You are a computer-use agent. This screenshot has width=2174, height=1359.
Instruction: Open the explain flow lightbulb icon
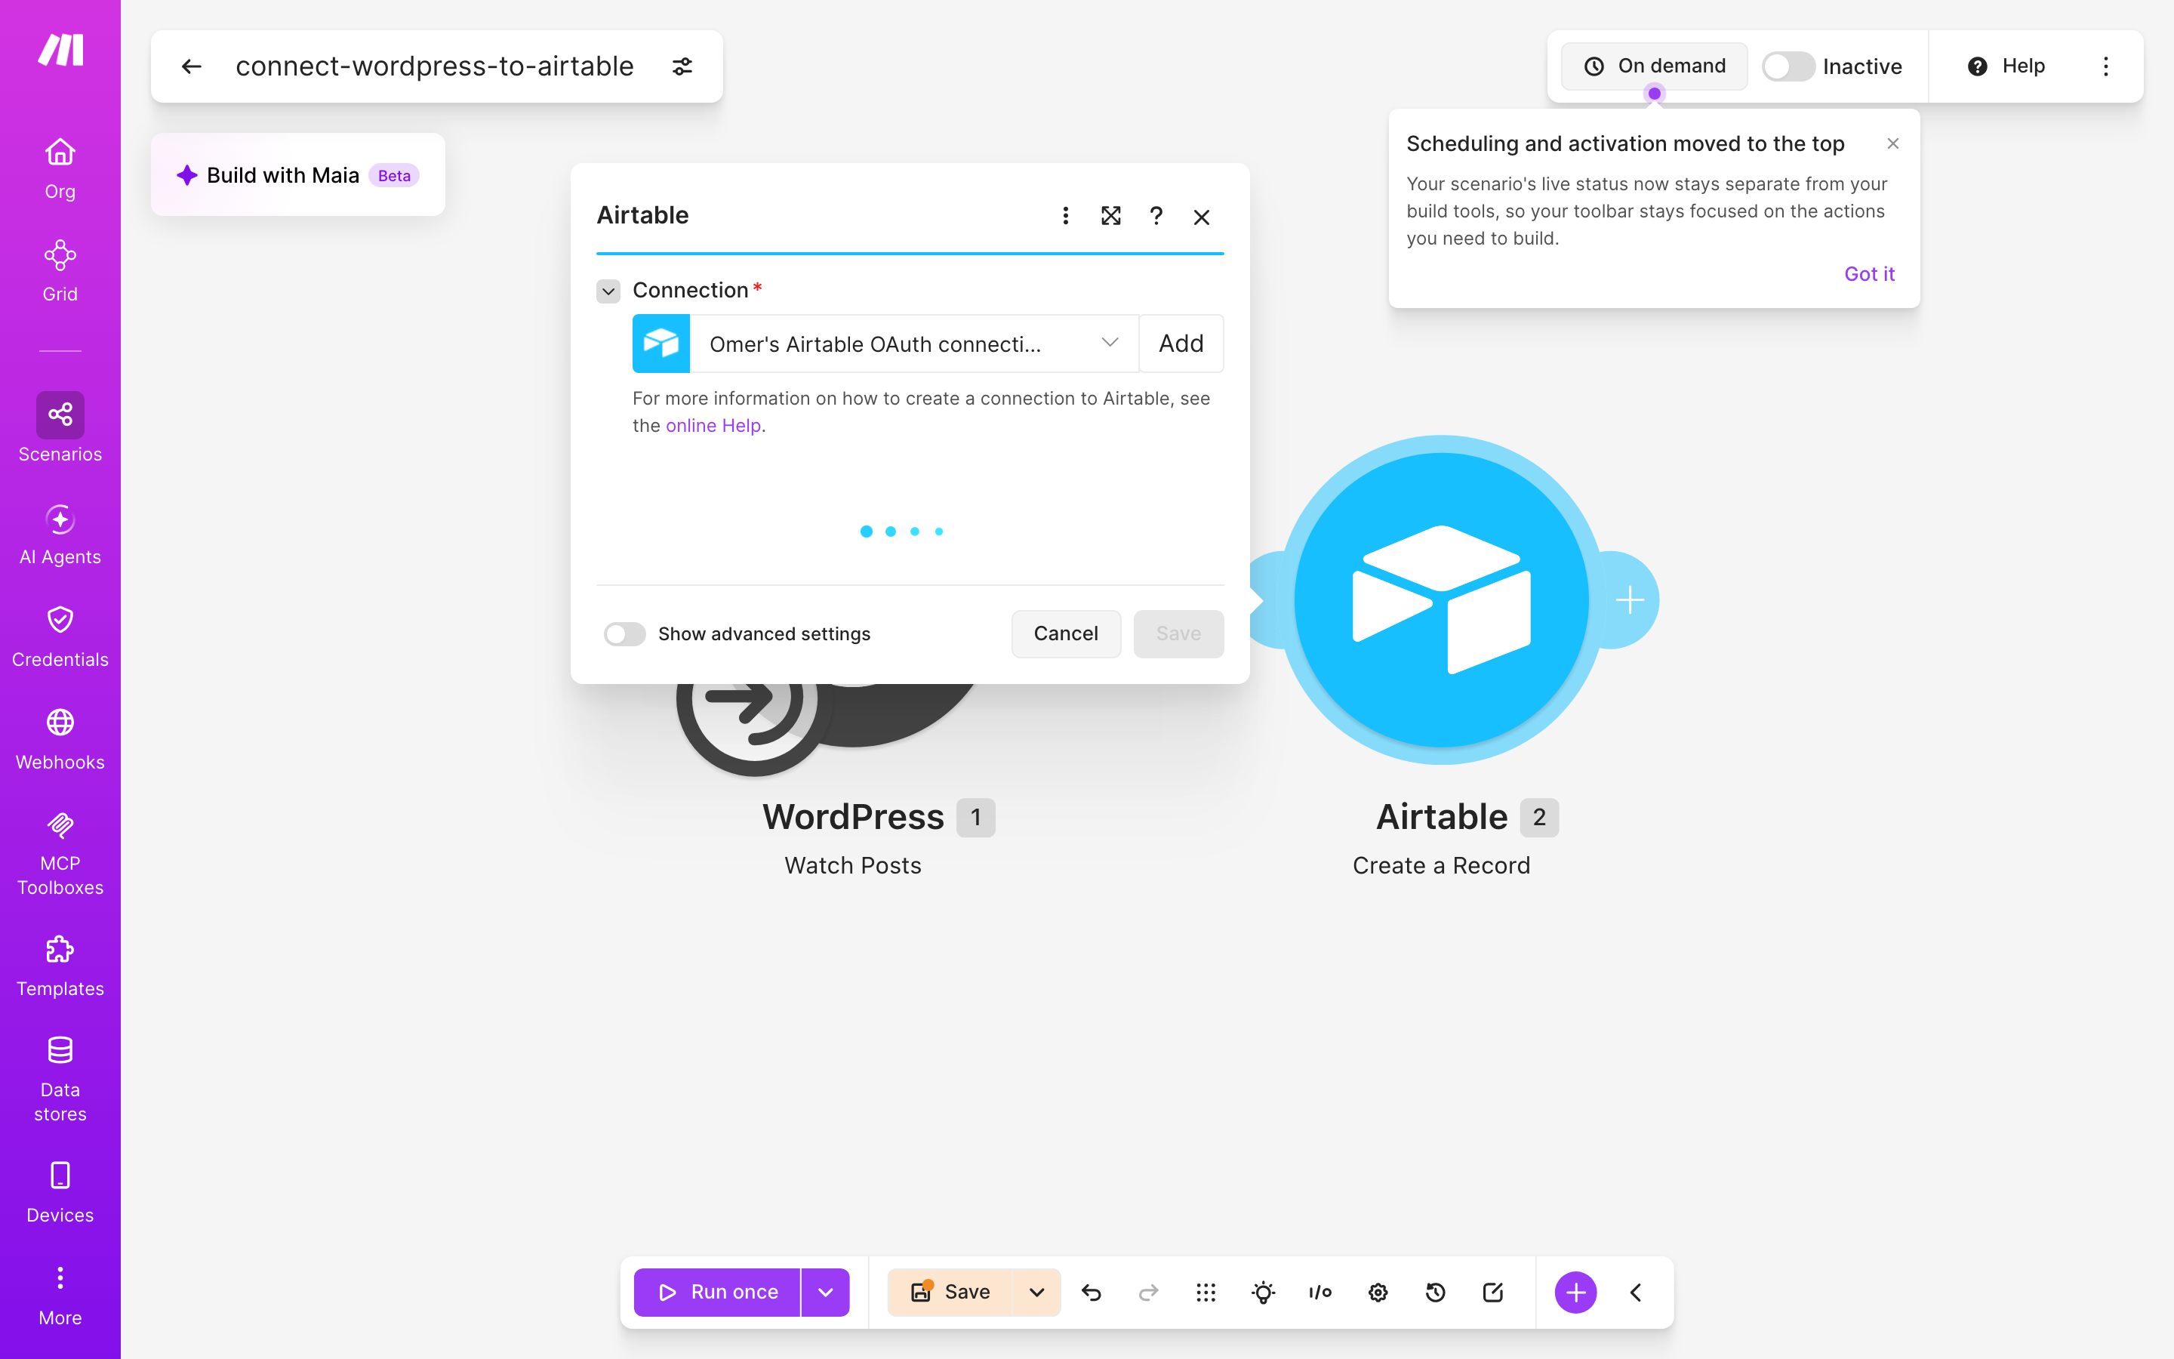(1263, 1293)
